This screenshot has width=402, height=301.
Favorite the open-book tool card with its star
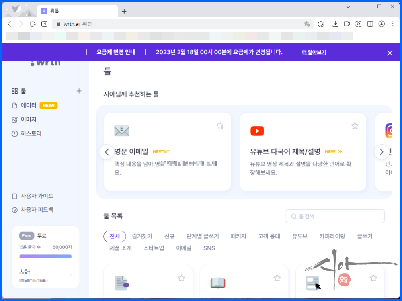coord(277,278)
